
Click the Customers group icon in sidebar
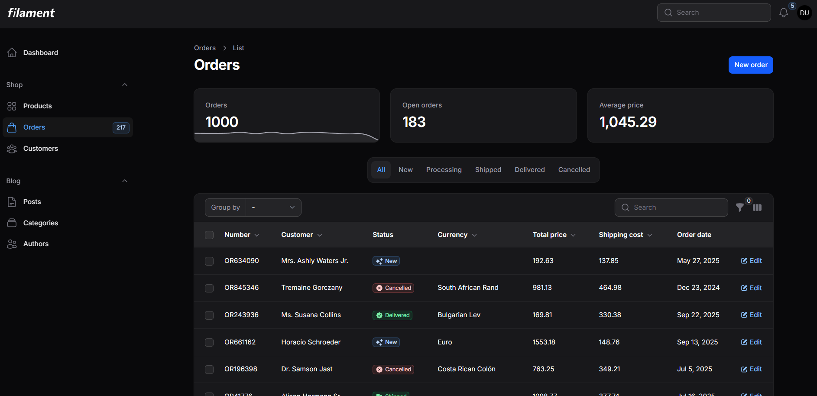click(x=12, y=149)
